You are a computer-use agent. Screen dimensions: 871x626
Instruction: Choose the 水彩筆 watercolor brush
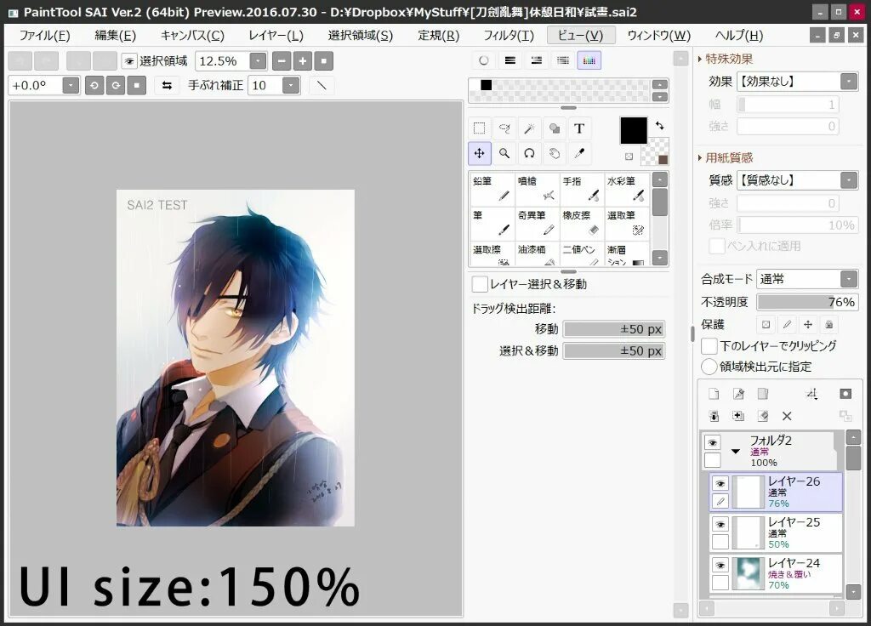(x=627, y=189)
